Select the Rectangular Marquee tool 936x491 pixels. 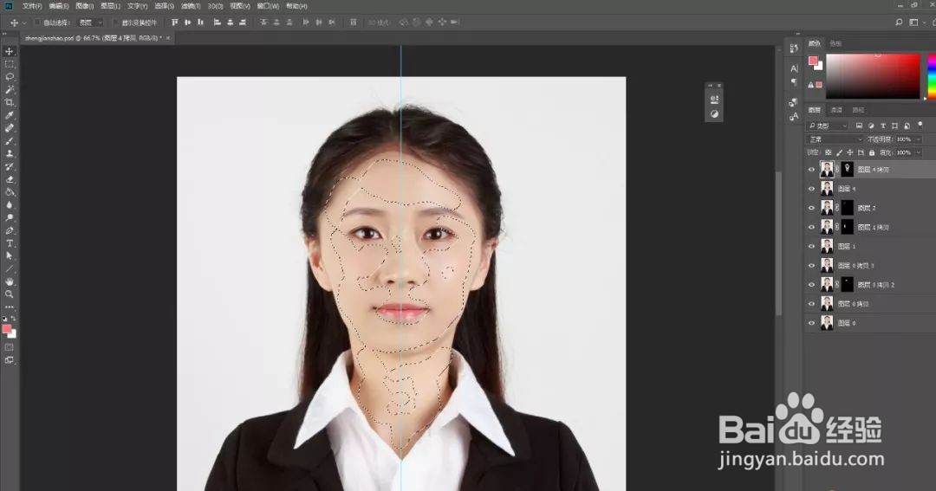coord(9,64)
